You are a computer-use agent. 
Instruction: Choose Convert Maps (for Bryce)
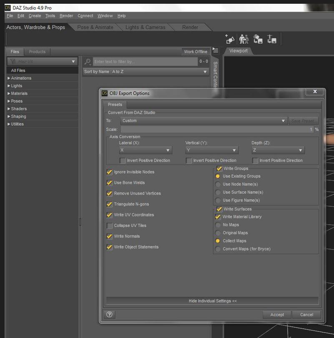click(218, 249)
